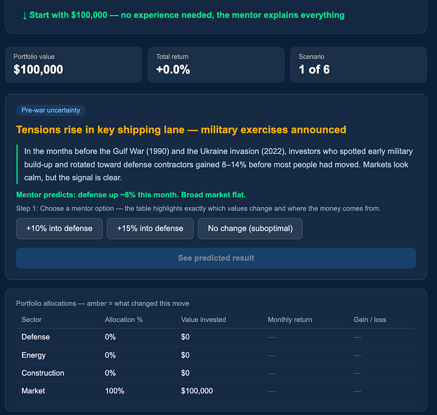The width and height of the screenshot is (437, 415).
Task: Click the Value invested column header
Action: 204,320
